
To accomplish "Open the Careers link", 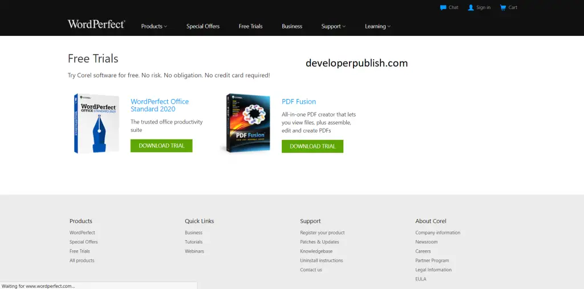I will tap(423, 251).
